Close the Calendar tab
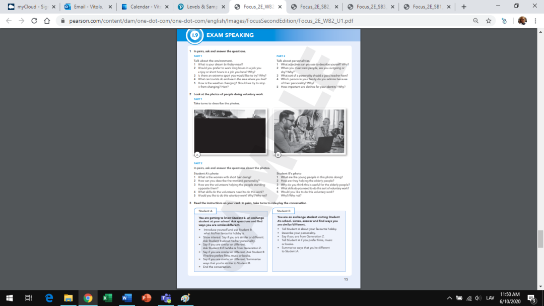This screenshot has height=306, width=544. [167, 7]
